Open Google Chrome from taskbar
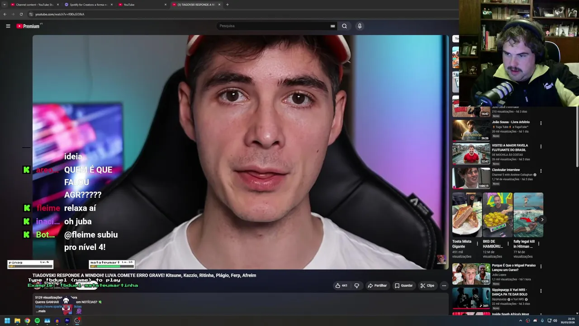The width and height of the screenshot is (579, 326). [x=27, y=321]
